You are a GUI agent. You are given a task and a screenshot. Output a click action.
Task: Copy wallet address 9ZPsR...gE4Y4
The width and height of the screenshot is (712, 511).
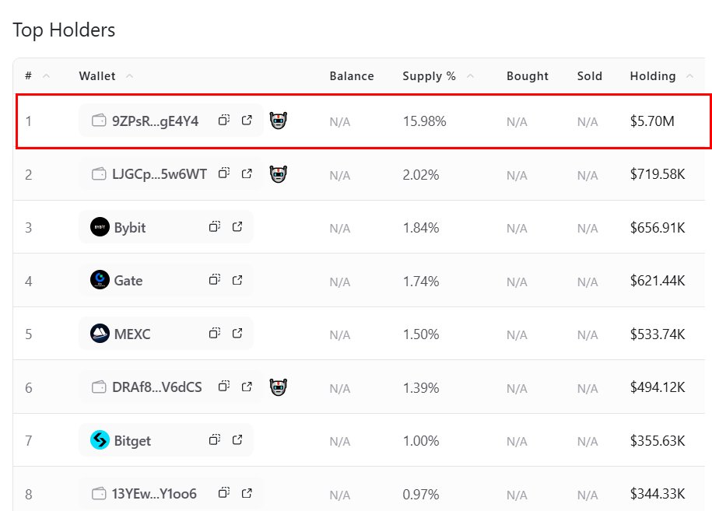[x=224, y=121]
